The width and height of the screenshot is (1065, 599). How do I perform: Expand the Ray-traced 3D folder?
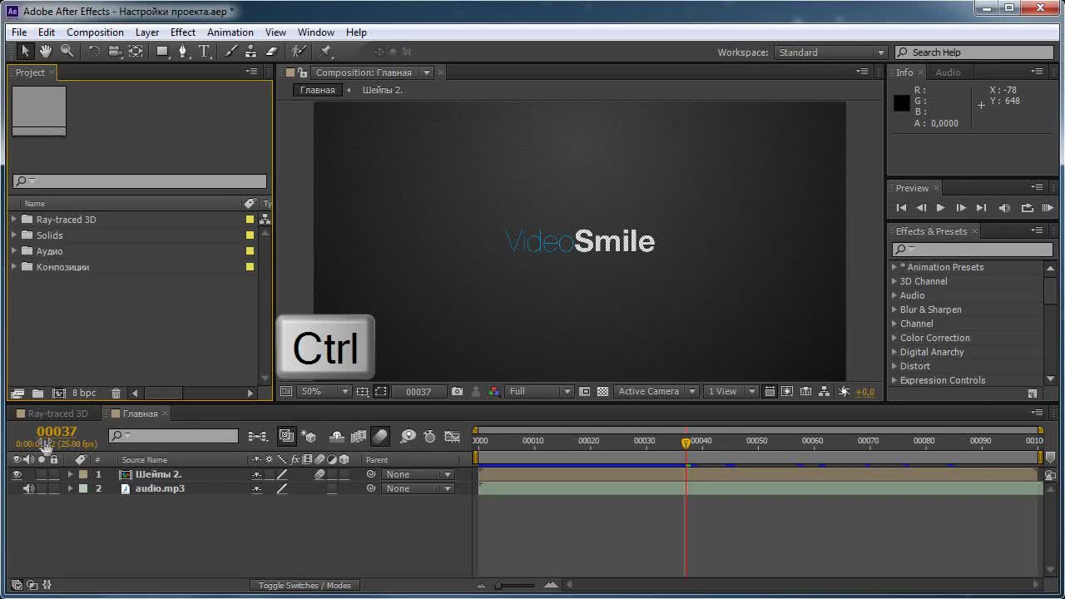tap(14, 220)
